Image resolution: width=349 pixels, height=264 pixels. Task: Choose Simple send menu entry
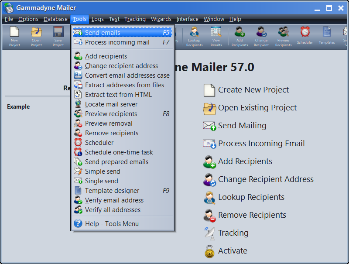pyautogui.click(x=123, y=171)
